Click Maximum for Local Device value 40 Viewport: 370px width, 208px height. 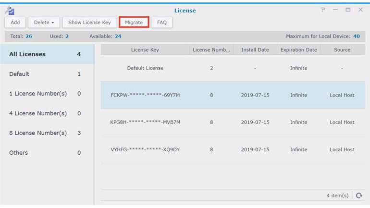(x=357, y=37)
